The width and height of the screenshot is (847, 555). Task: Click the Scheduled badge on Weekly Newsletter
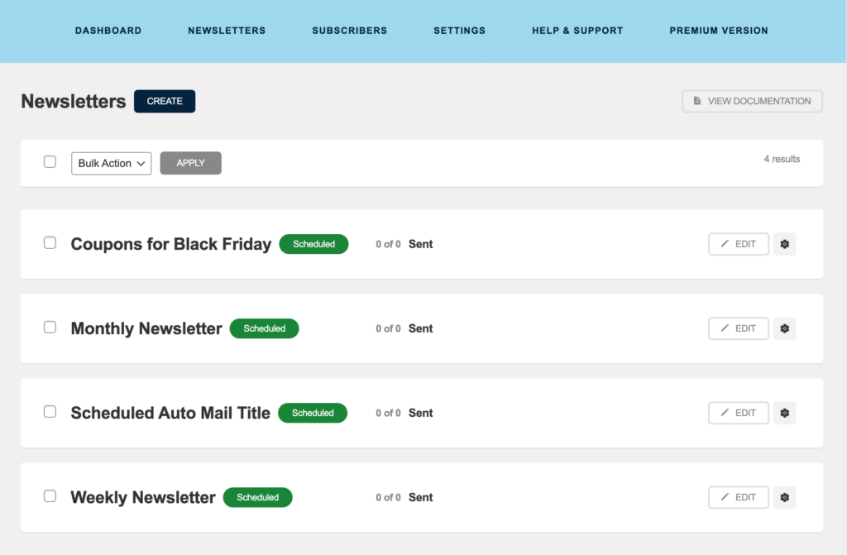tap(258, 497)
